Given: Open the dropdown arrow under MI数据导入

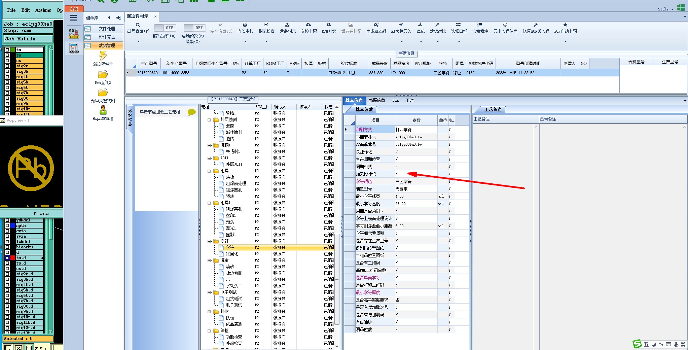Looking at the screenshot, I should (401, 42).
